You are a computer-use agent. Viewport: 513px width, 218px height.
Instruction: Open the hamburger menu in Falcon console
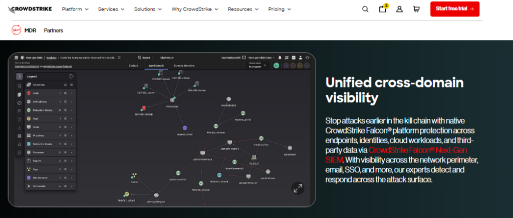[x=17, y=57]
